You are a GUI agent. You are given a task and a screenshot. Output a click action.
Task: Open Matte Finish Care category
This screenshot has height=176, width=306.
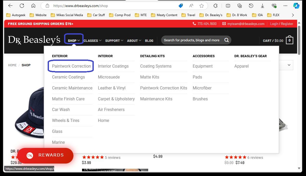tap(68, 99)
